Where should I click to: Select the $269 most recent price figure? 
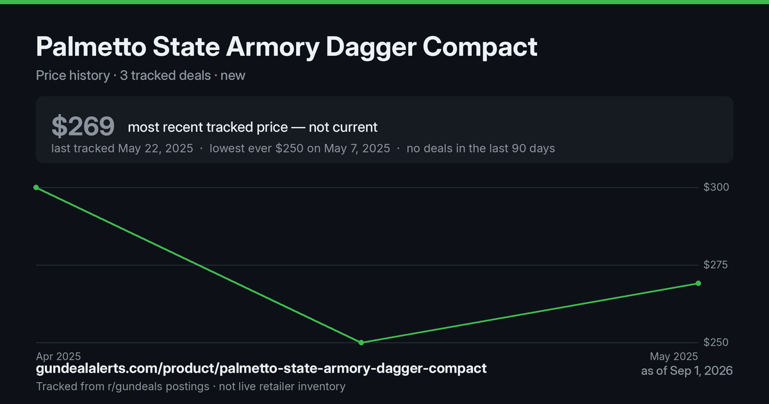(83, 127)
